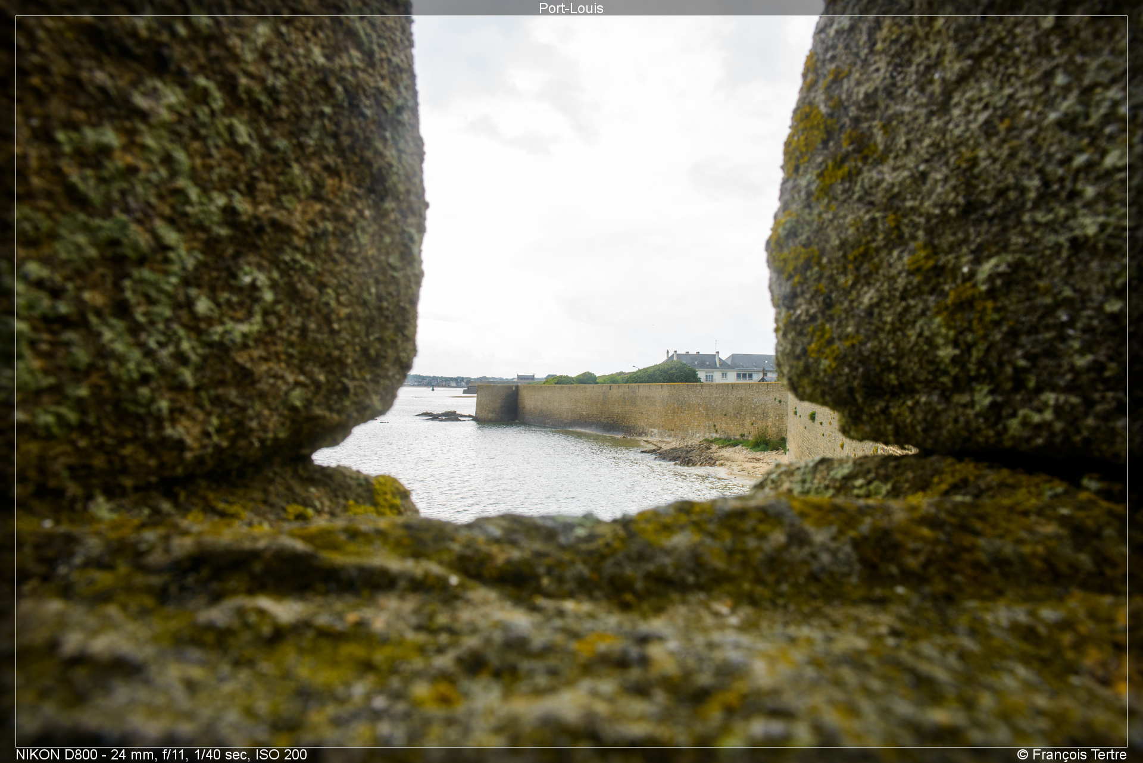The image size is (1143, 763).
Task: Click the © François Tertre copyright text
Action: (x=1072, y=755)
